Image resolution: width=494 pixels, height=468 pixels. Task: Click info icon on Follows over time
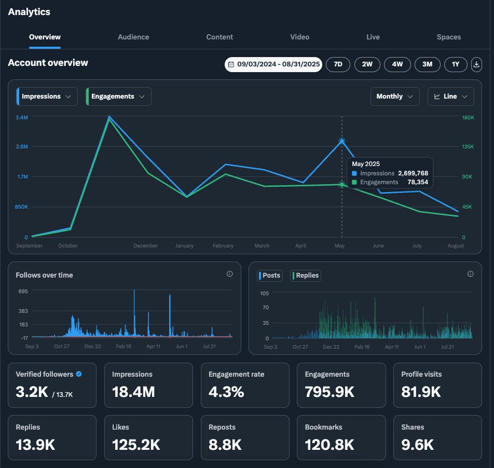tap(230, 274)
